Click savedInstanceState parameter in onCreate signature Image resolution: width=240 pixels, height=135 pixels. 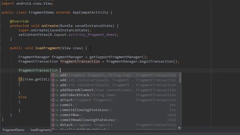tap(93, 26)
